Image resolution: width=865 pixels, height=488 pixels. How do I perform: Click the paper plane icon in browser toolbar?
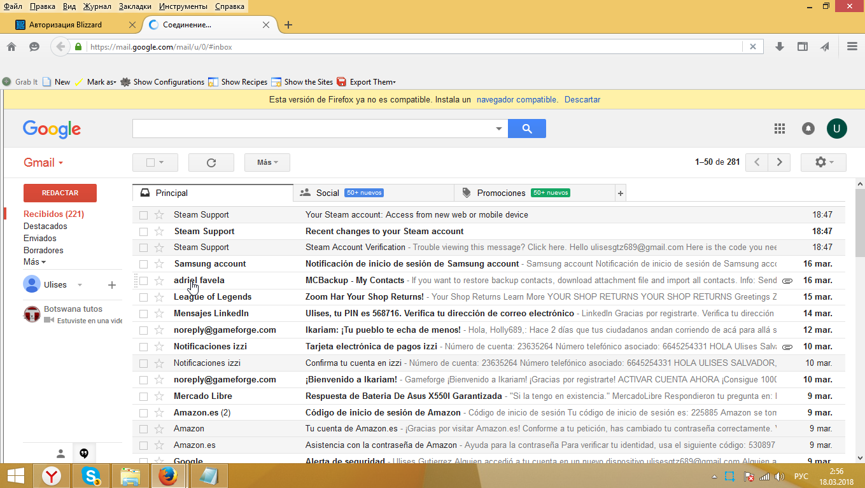(826, 46)
